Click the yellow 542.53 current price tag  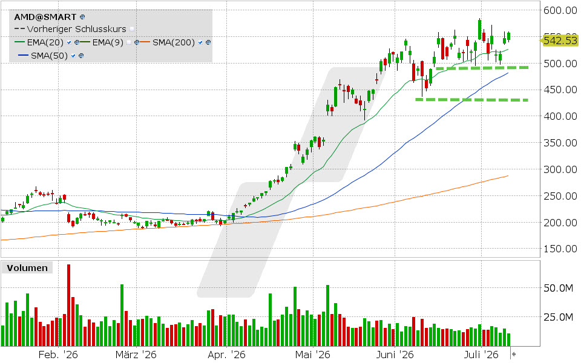(x=559, y=40)
